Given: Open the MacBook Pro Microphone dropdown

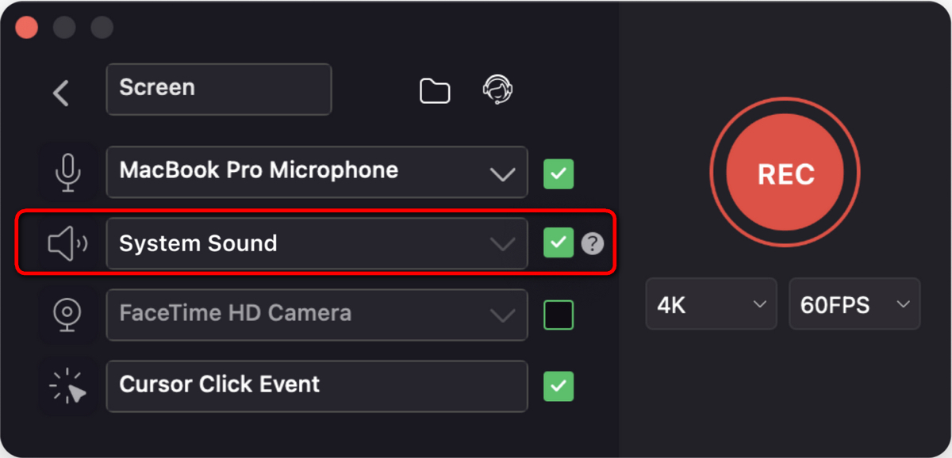Looking at the screenshot, I should (x=503, y=173).
